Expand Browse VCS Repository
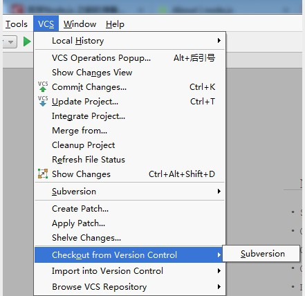305x296 pixels. pos(130,287)
